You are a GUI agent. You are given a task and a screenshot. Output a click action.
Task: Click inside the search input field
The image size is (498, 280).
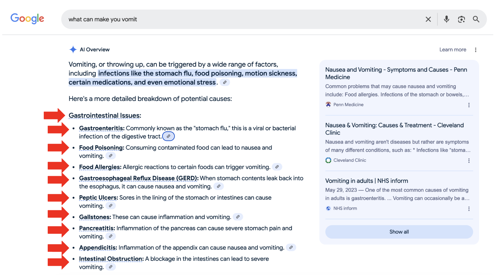coord(198,19)
